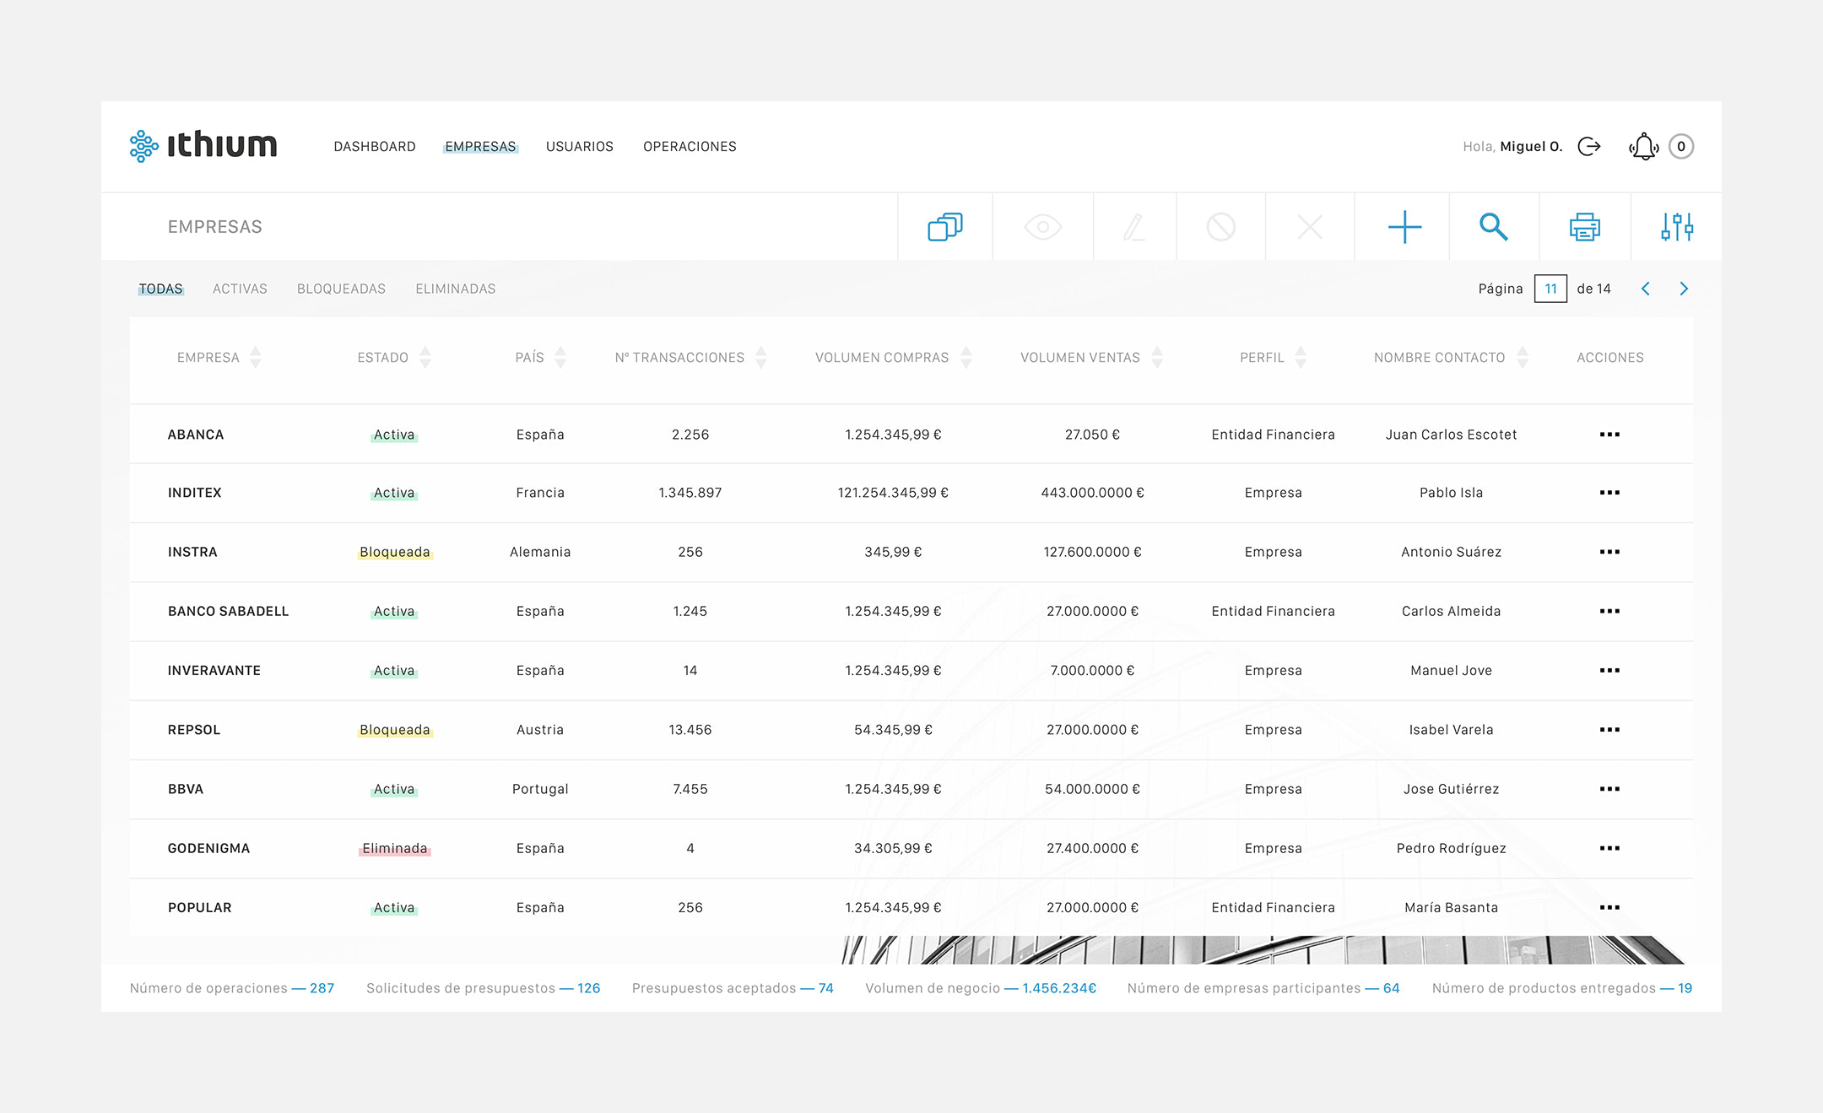
Task: Open the Usuarios menu item
Action: click(x=580, y=147)
